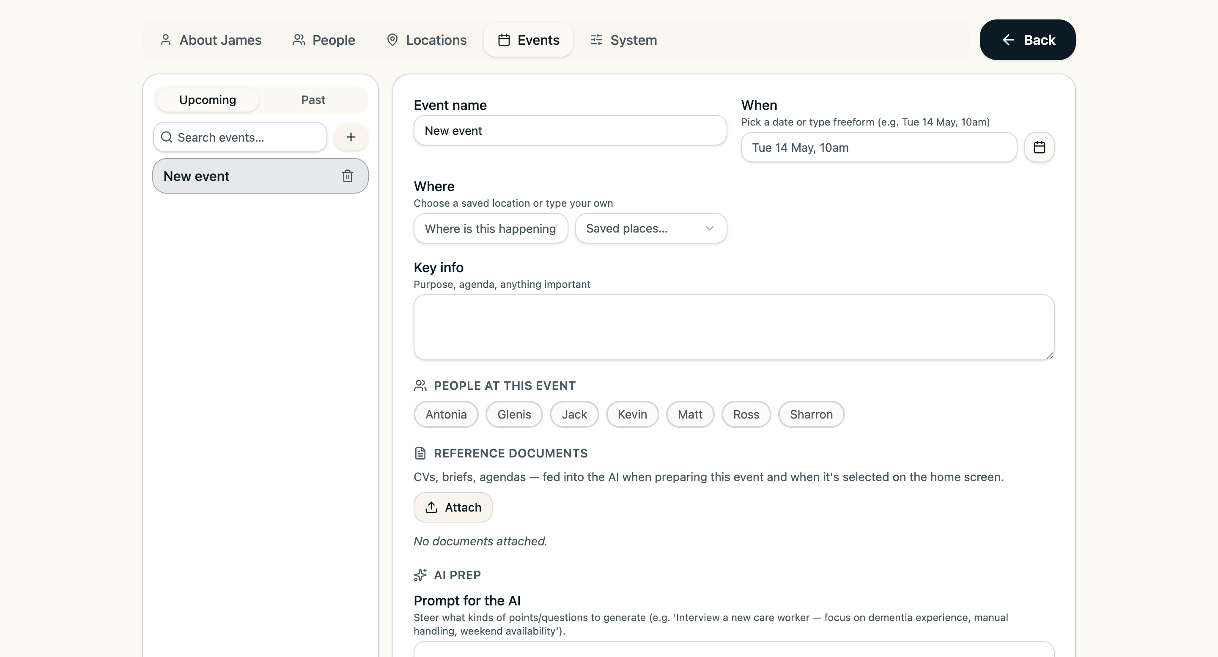Toggle Jack as attending this event
The width and height of the screenshot is (1218, 657).
pos(574,414)
